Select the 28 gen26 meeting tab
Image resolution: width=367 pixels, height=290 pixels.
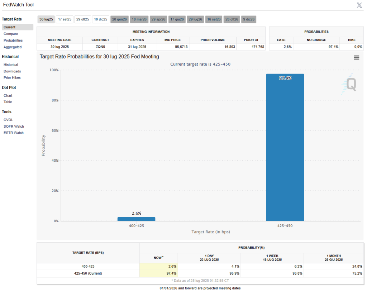[119, 19]
